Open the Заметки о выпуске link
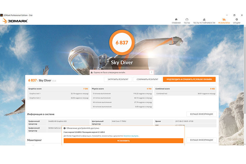 [x=131, y=136]
